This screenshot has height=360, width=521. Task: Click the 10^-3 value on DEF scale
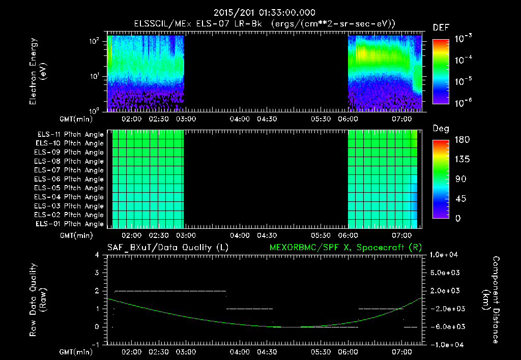(463, 39)
